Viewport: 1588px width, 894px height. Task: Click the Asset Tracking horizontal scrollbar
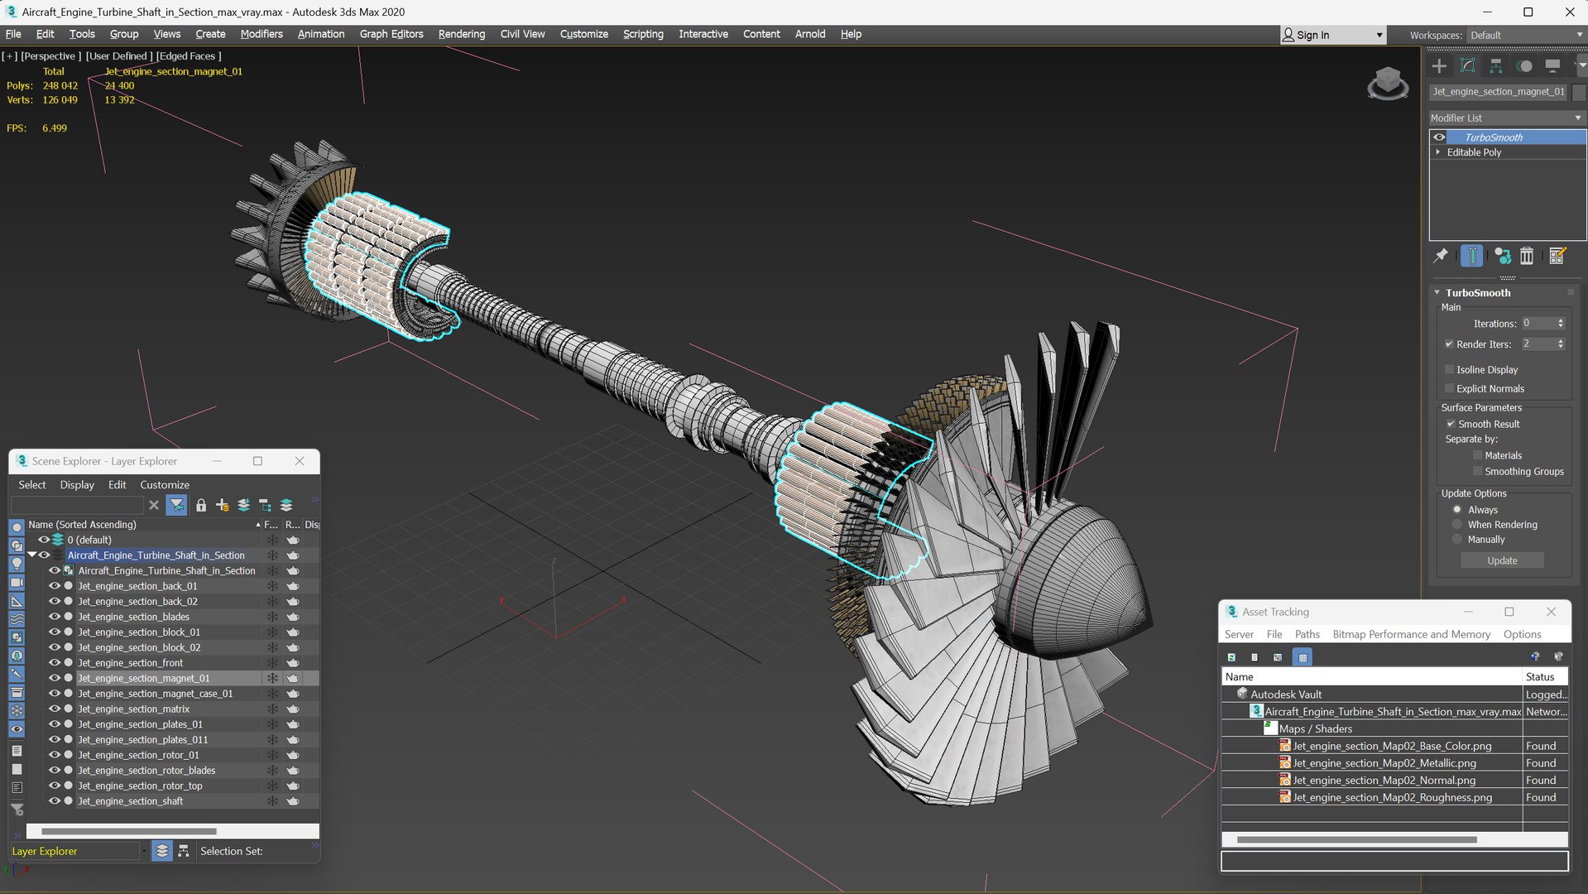tap(1356, 840)
